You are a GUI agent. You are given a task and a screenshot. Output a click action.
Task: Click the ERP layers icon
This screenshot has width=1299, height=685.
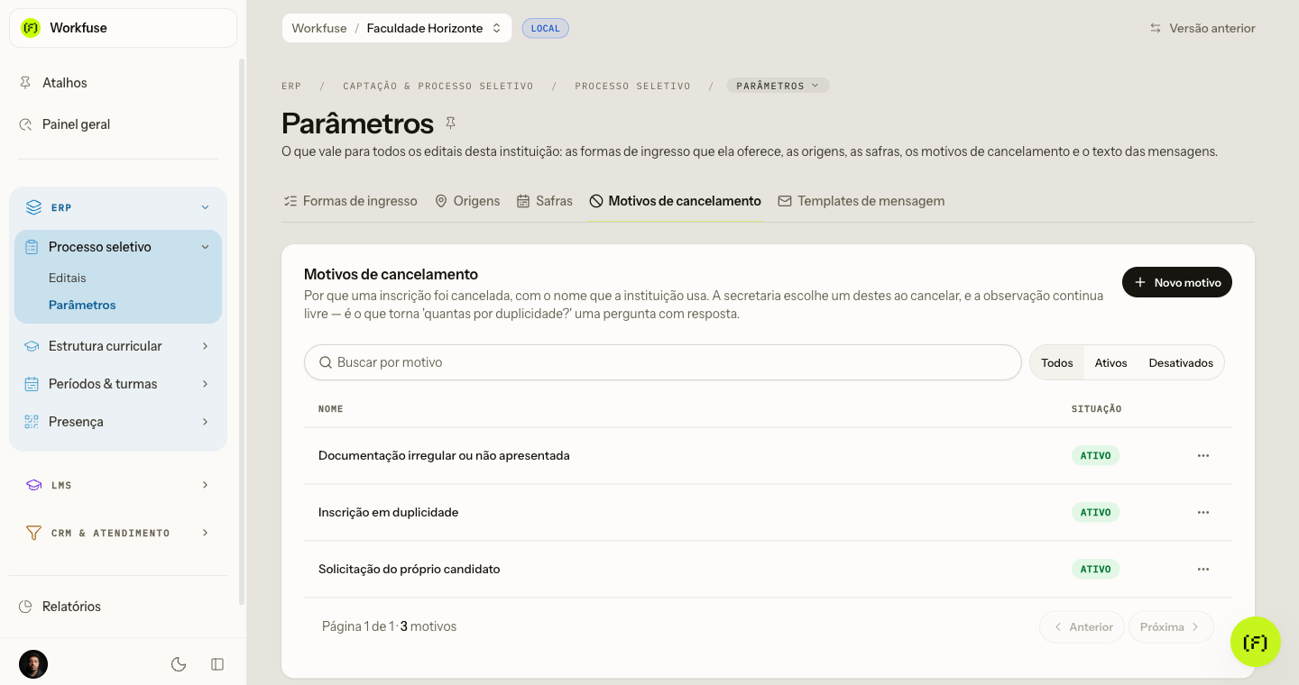33,207
